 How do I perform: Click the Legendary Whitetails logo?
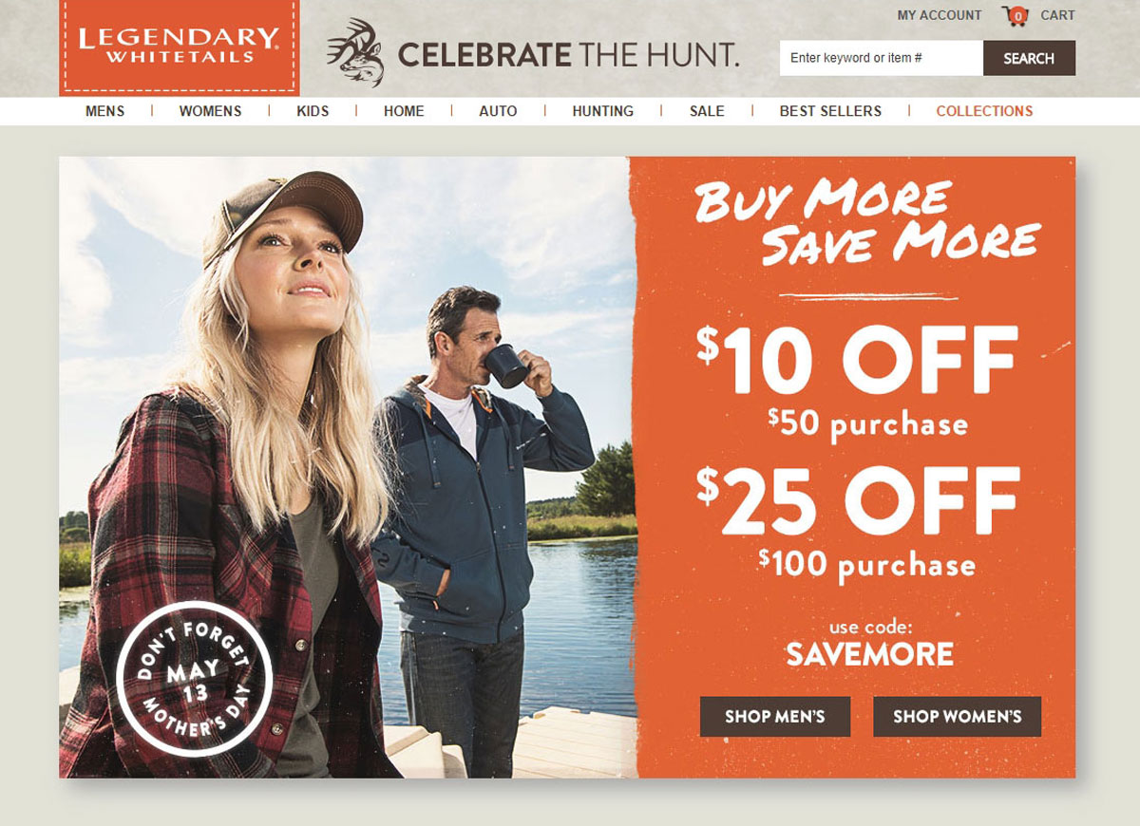179,47
